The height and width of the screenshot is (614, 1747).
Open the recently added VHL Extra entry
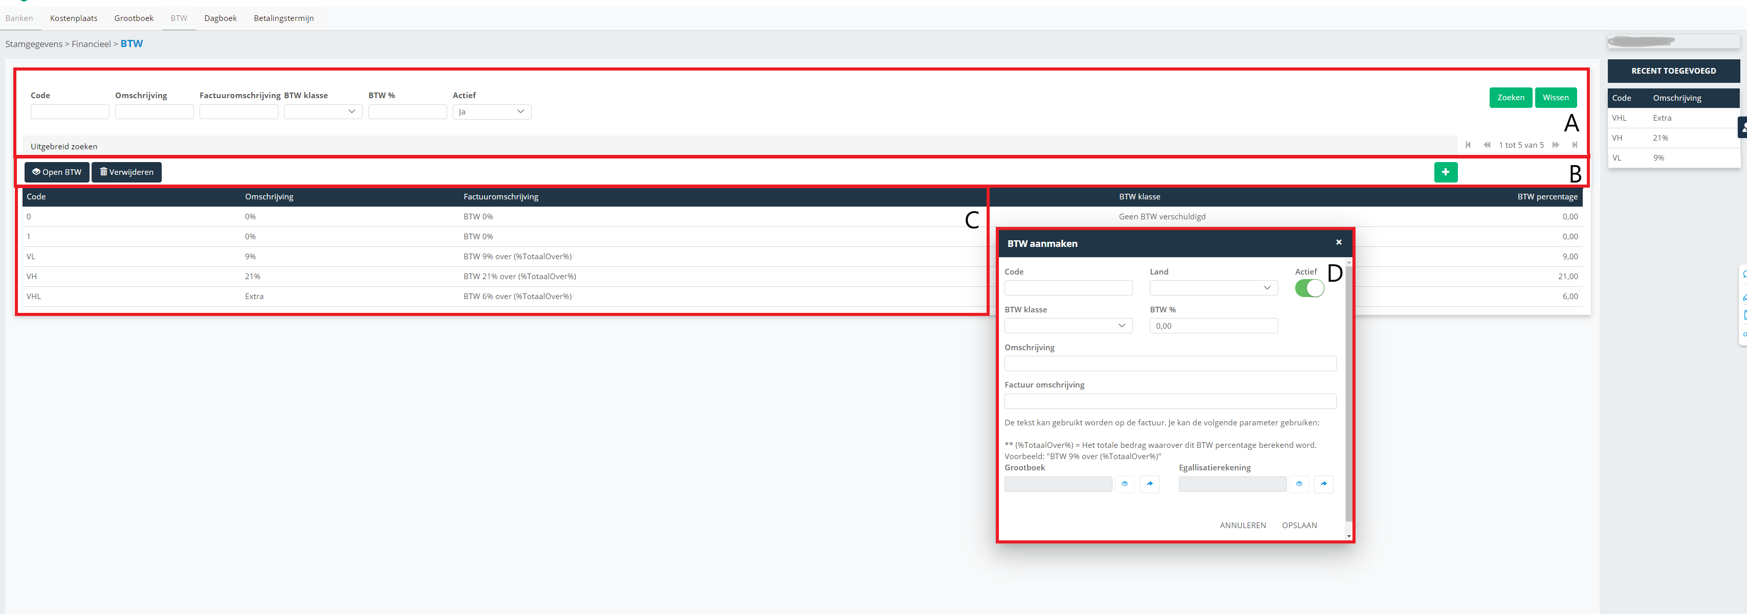(1673, 118)
